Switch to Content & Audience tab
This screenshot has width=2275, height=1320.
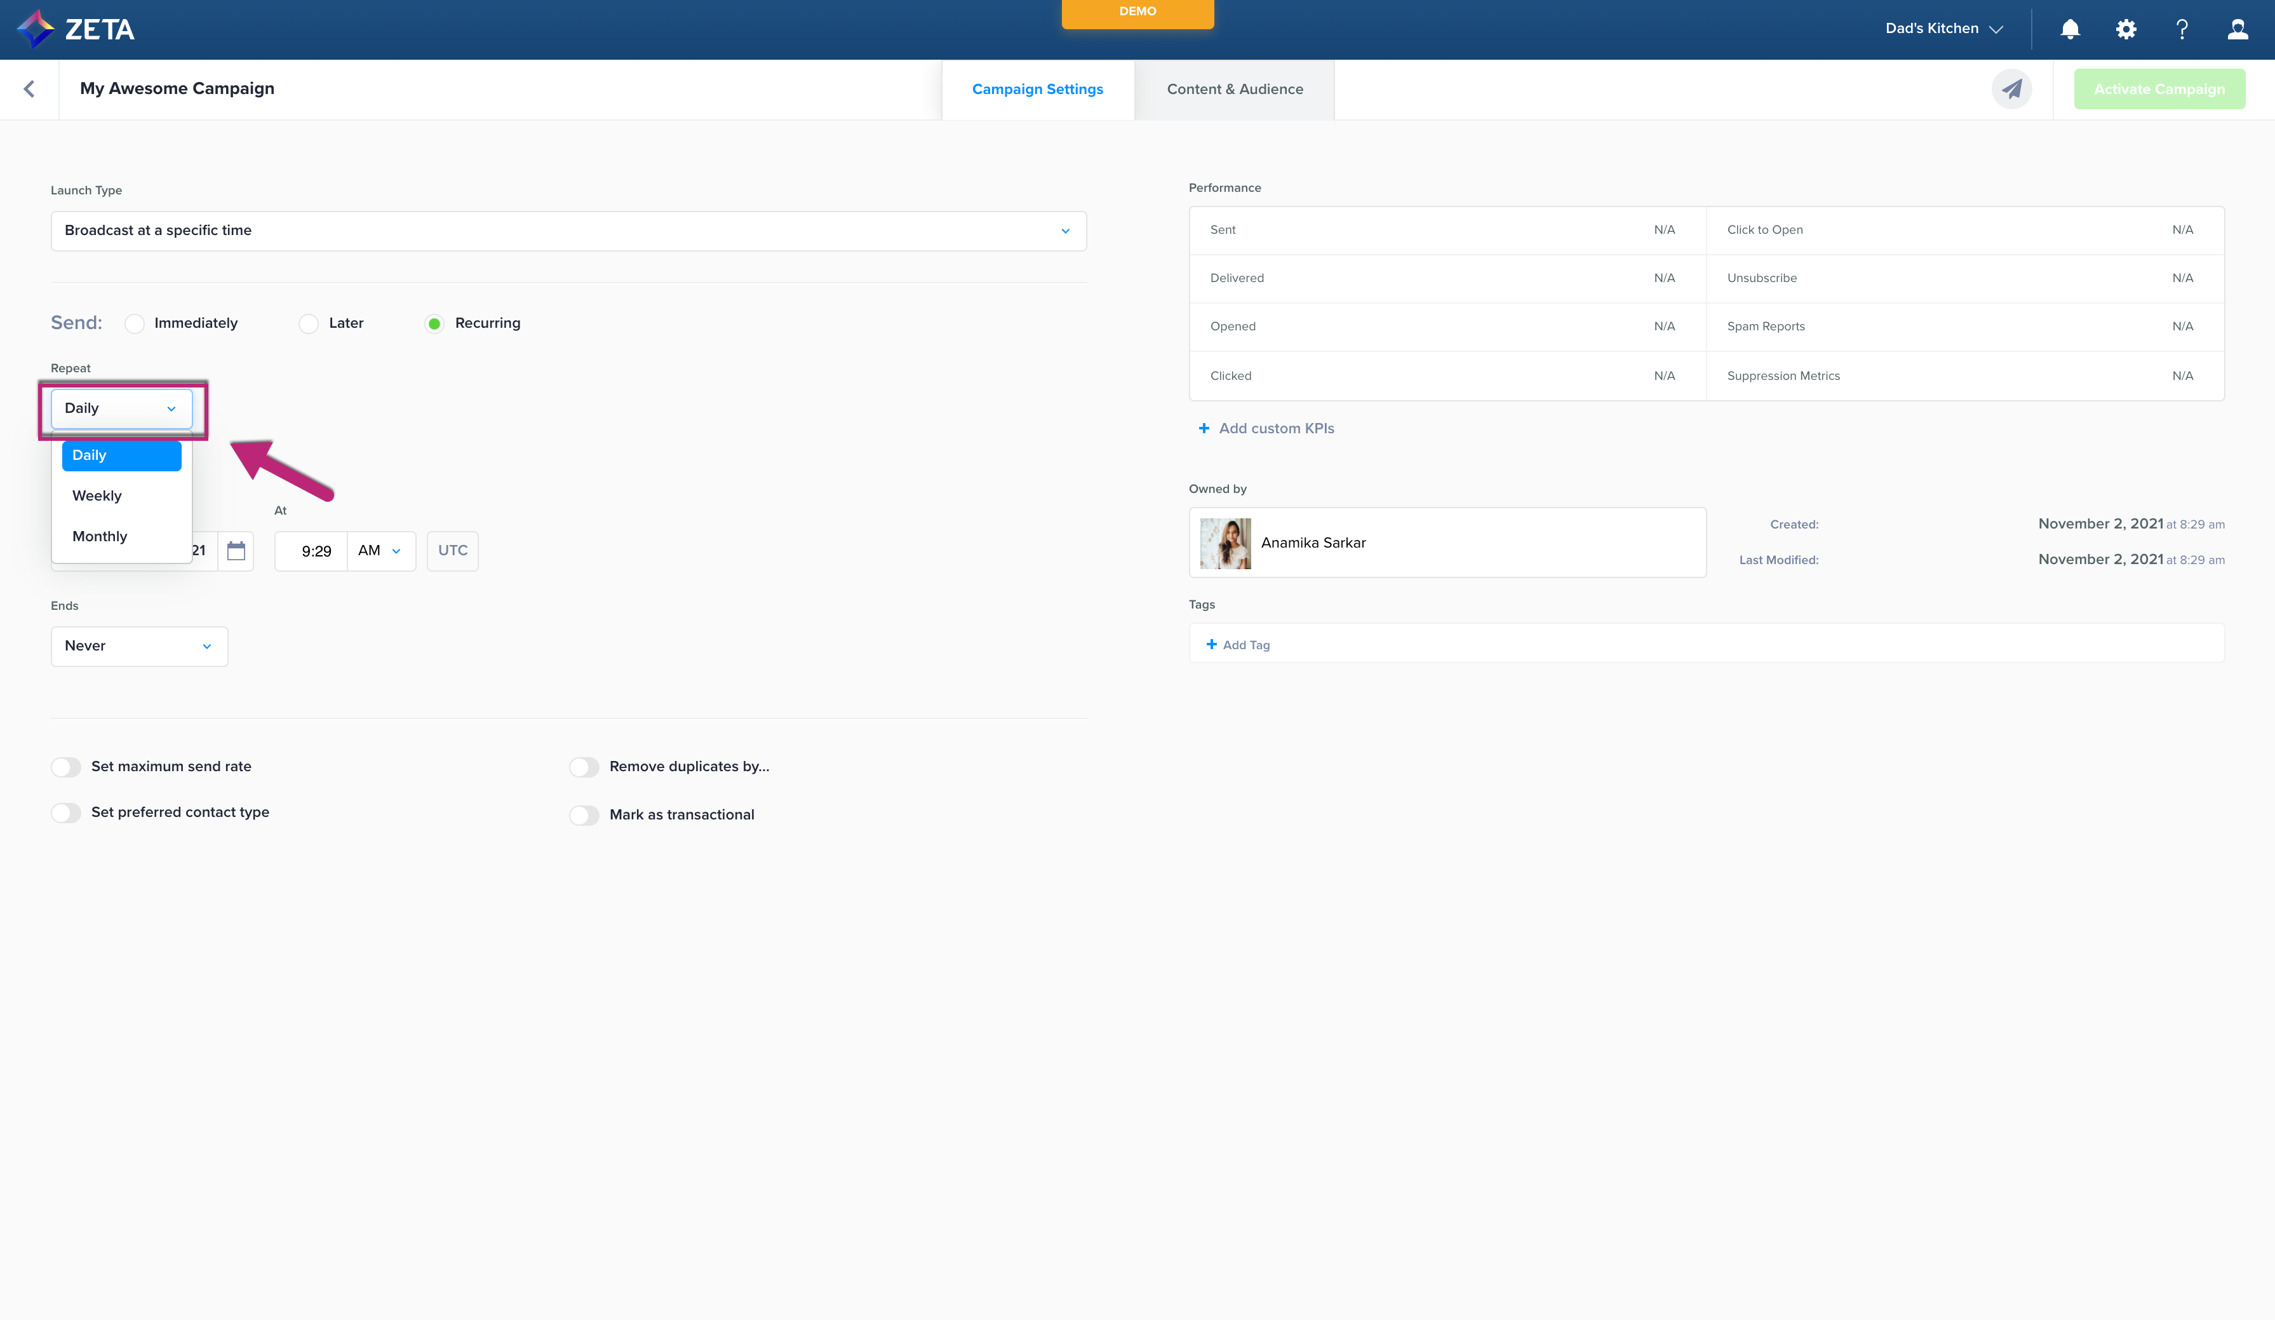pos(1234,90)
